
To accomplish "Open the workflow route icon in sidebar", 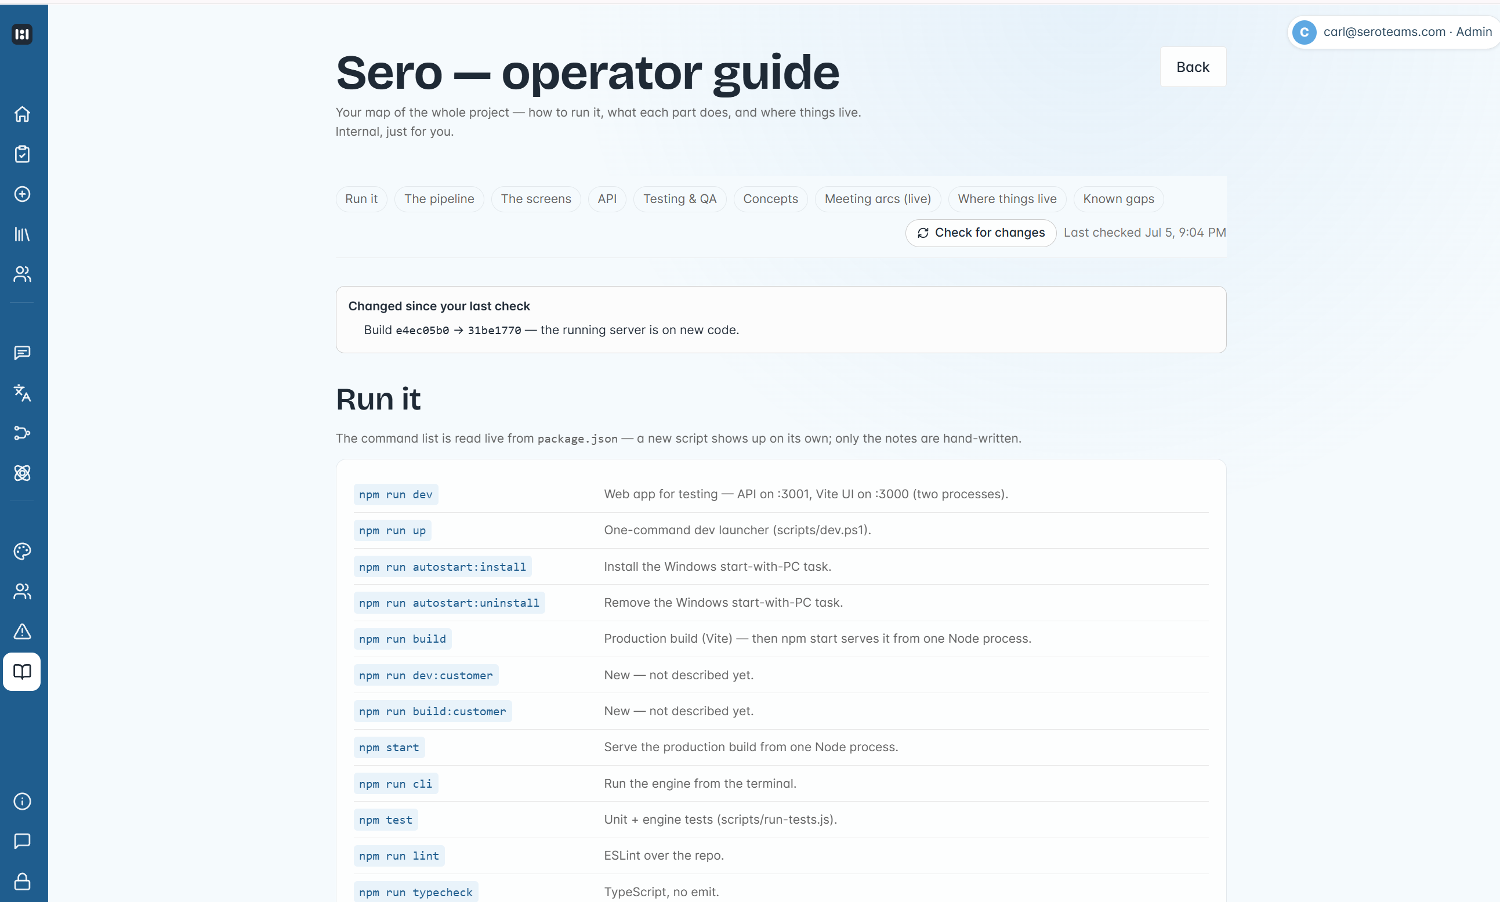I will click(x=22, y=433).
